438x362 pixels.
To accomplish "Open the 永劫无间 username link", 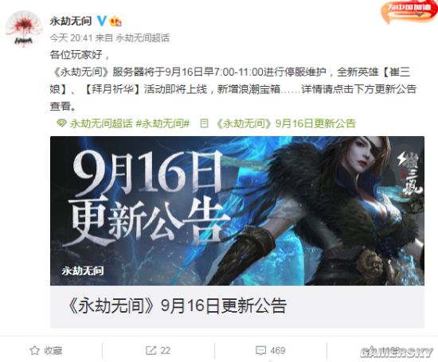I will coord(71,21).
